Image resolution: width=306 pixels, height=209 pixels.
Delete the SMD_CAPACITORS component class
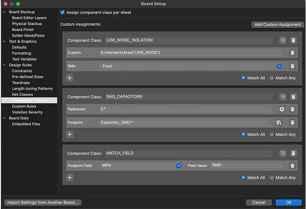coord(294,97)
